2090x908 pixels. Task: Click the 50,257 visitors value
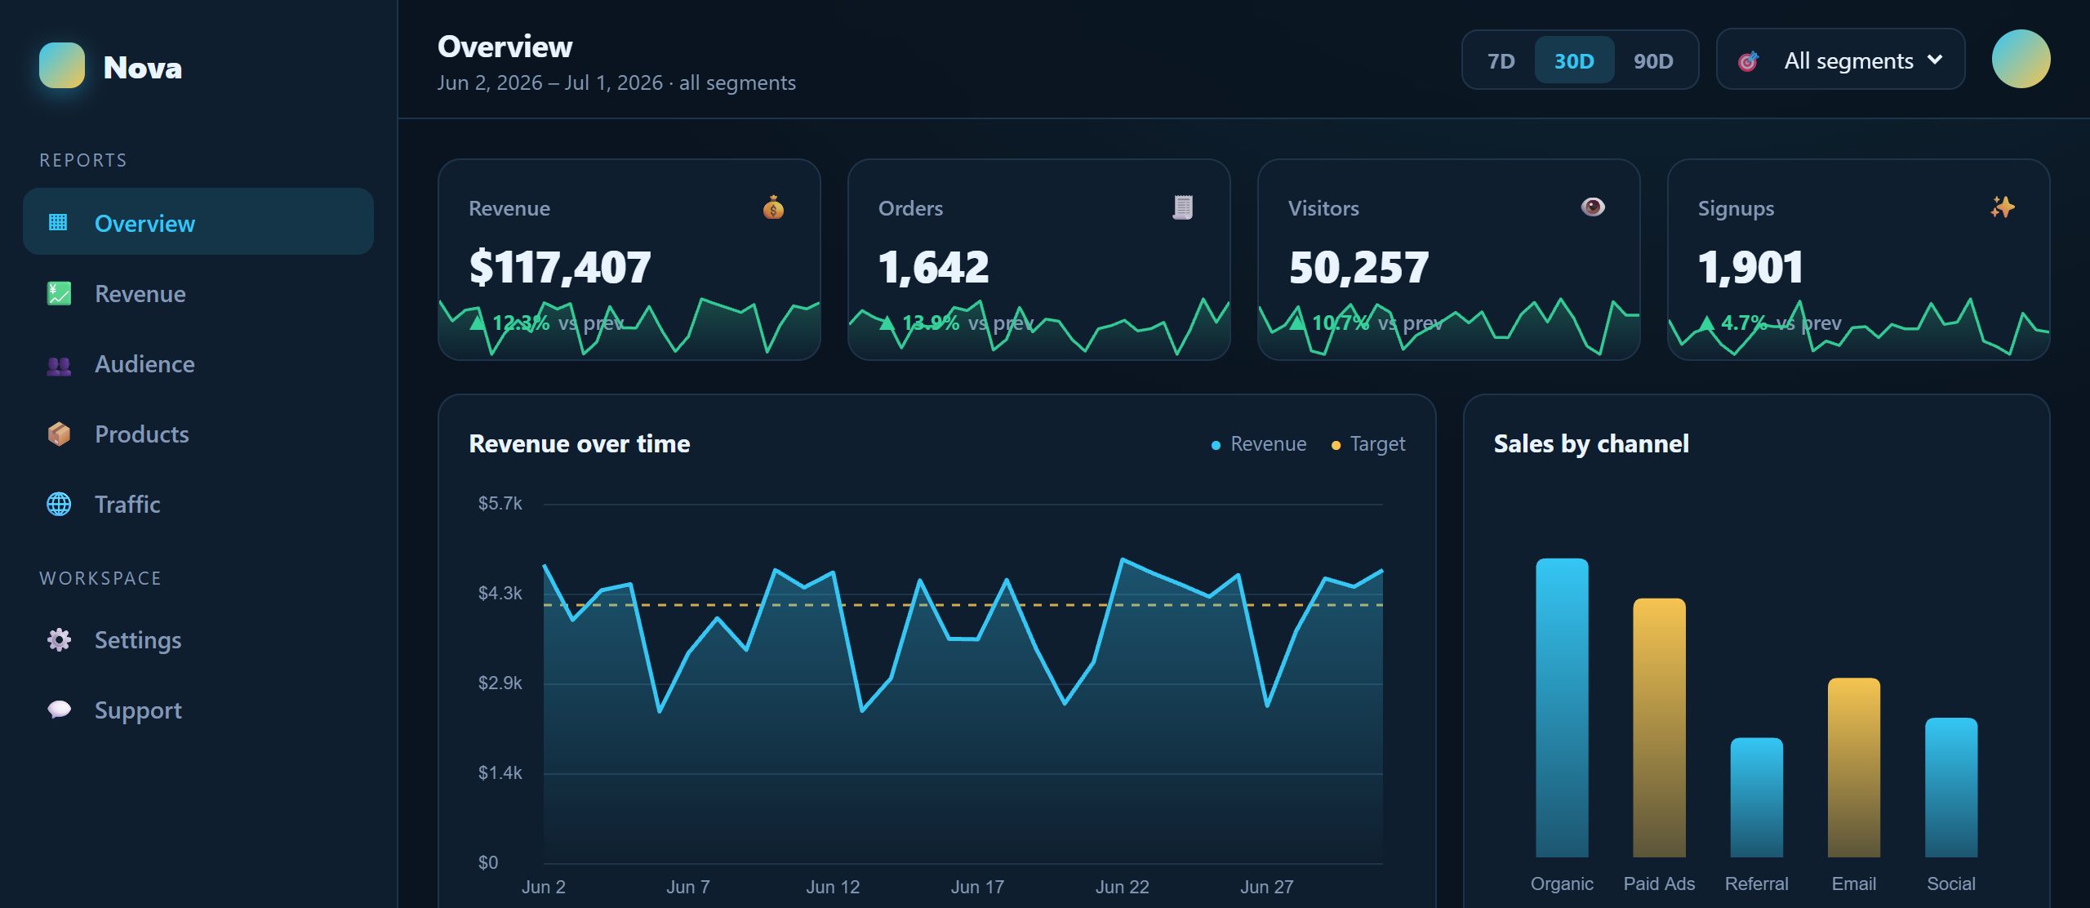pos(1358,267)
